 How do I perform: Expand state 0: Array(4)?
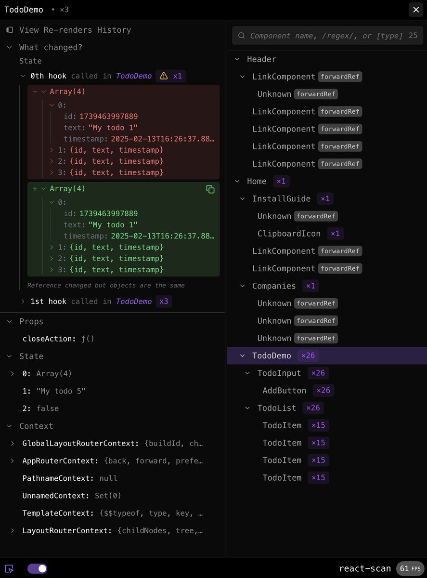(13, 373)
